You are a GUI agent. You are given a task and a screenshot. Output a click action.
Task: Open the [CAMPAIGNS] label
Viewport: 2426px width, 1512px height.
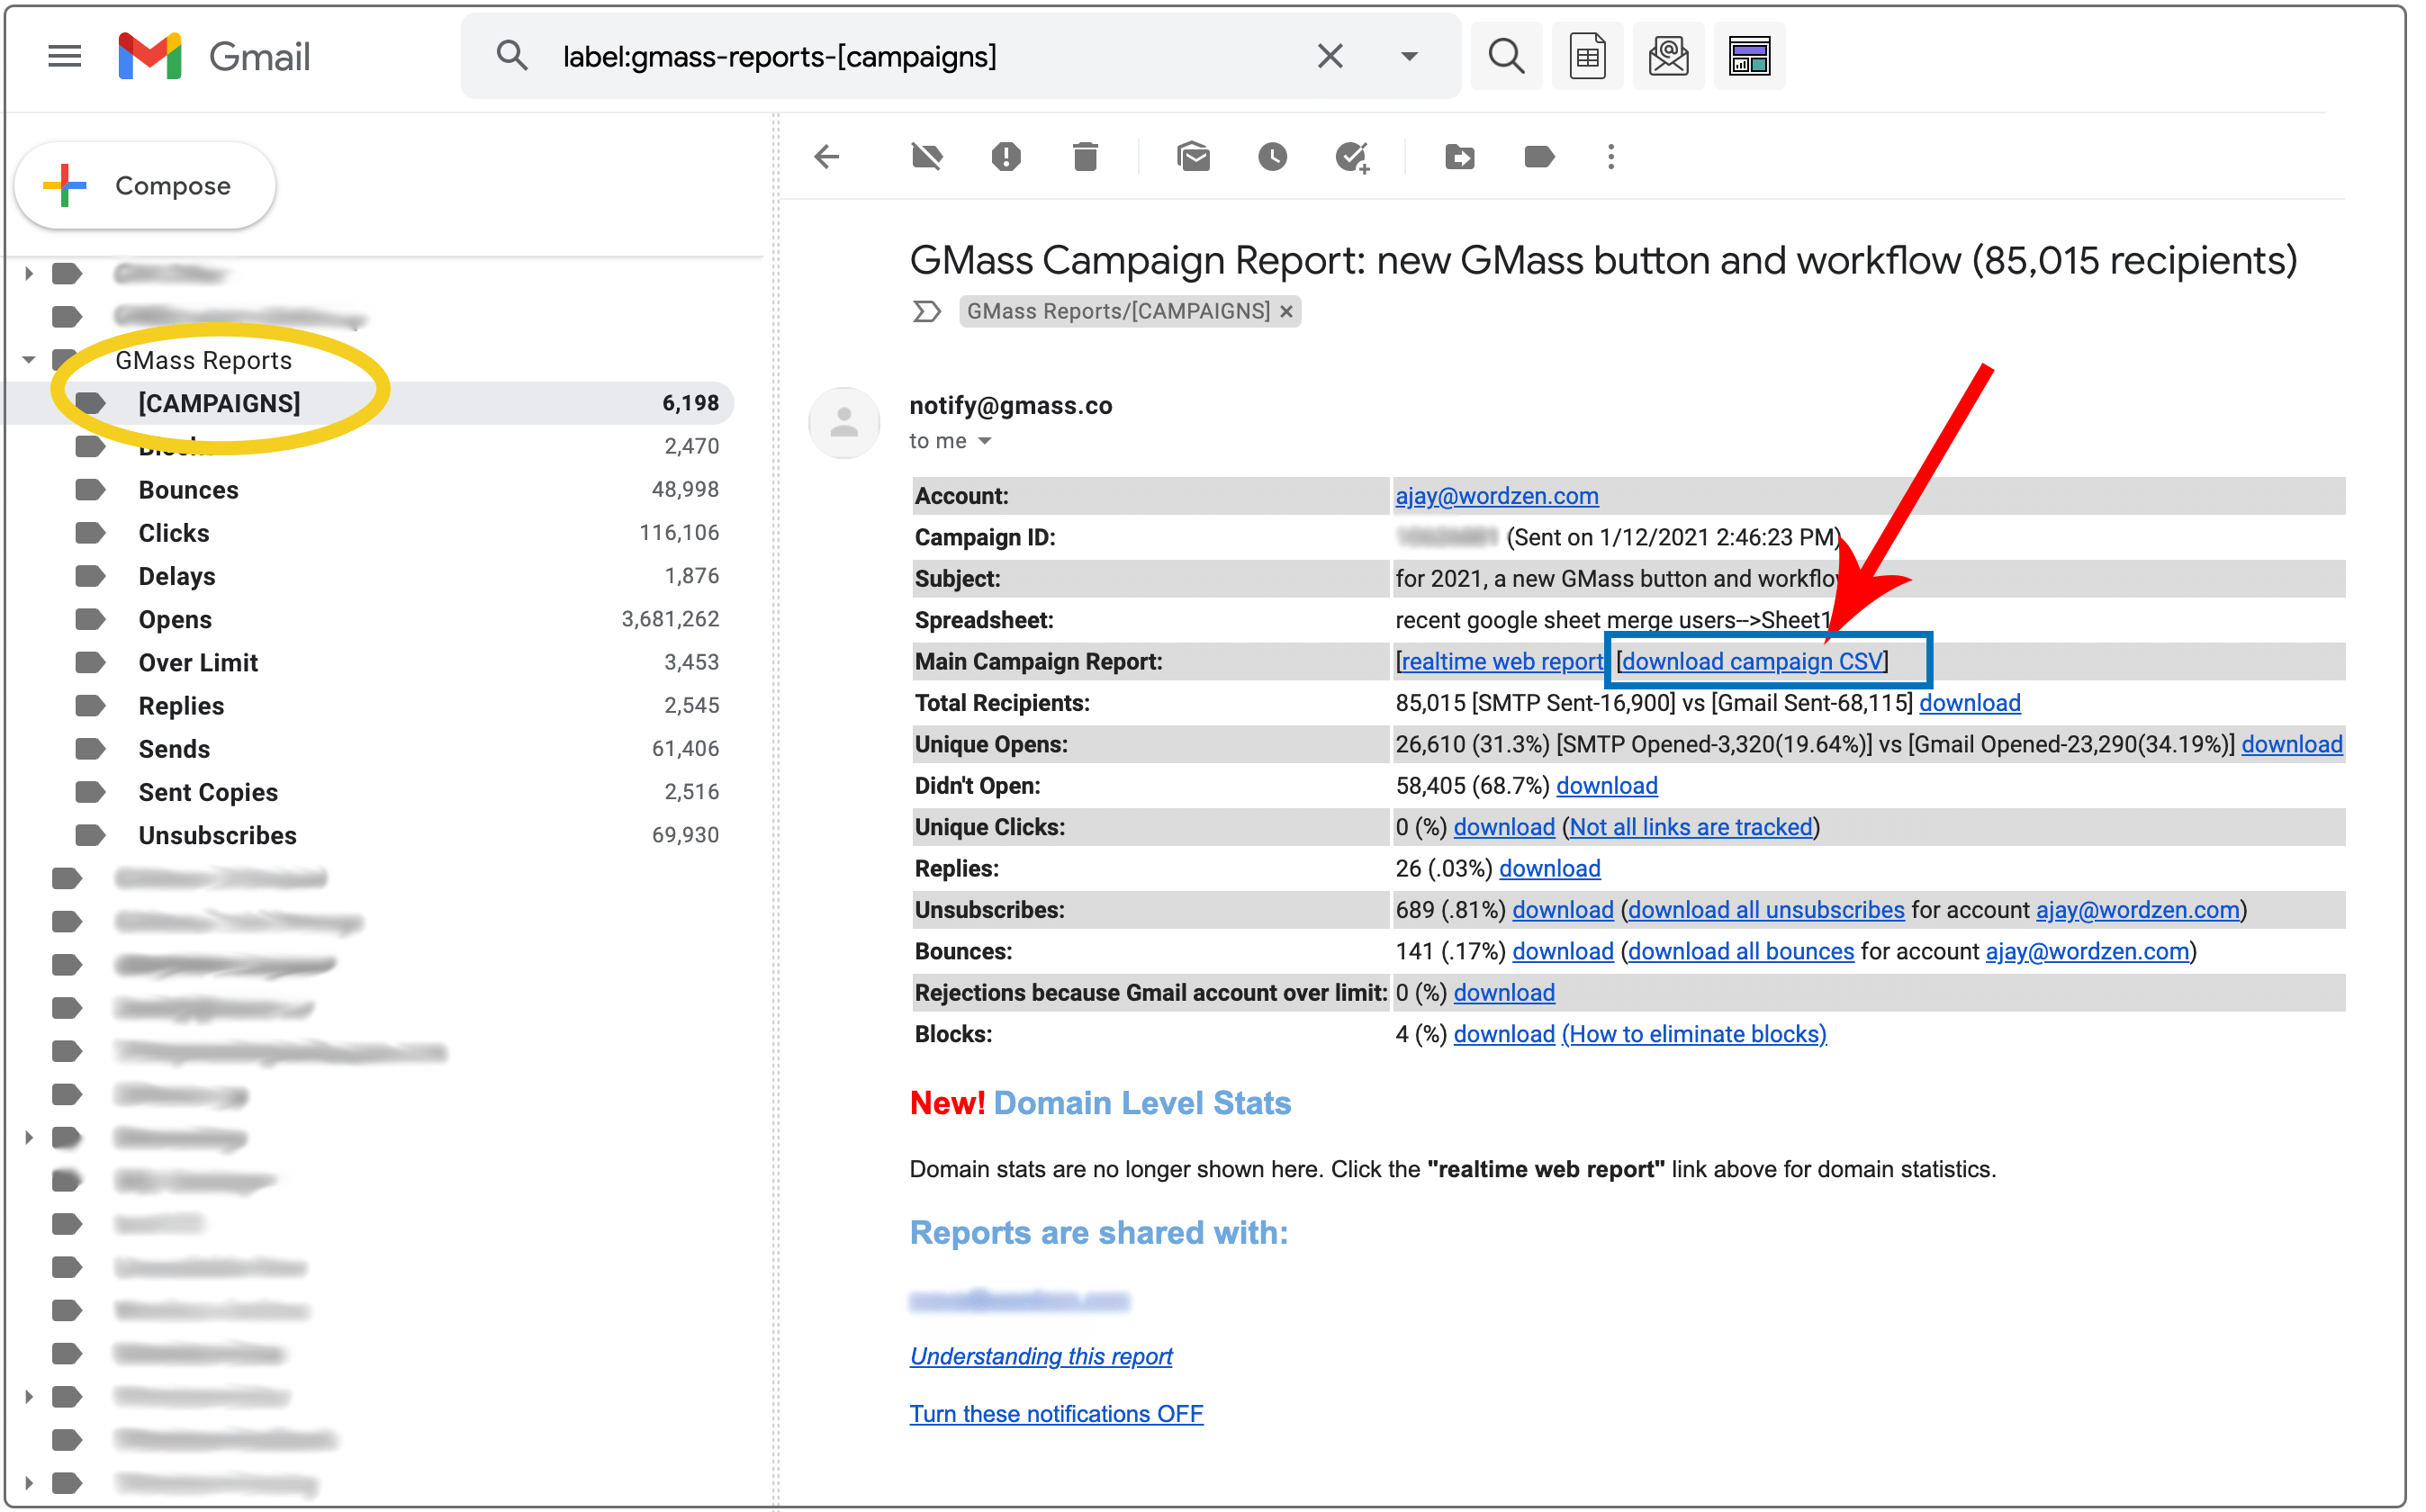point(220,404)
